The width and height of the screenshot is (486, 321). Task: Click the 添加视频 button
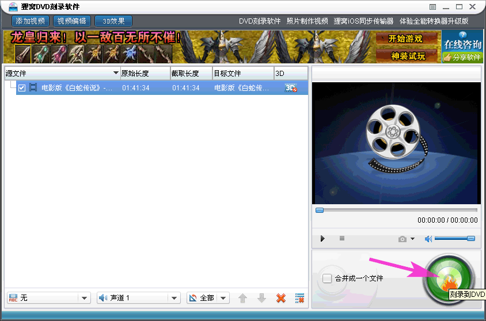click(31, 21)
